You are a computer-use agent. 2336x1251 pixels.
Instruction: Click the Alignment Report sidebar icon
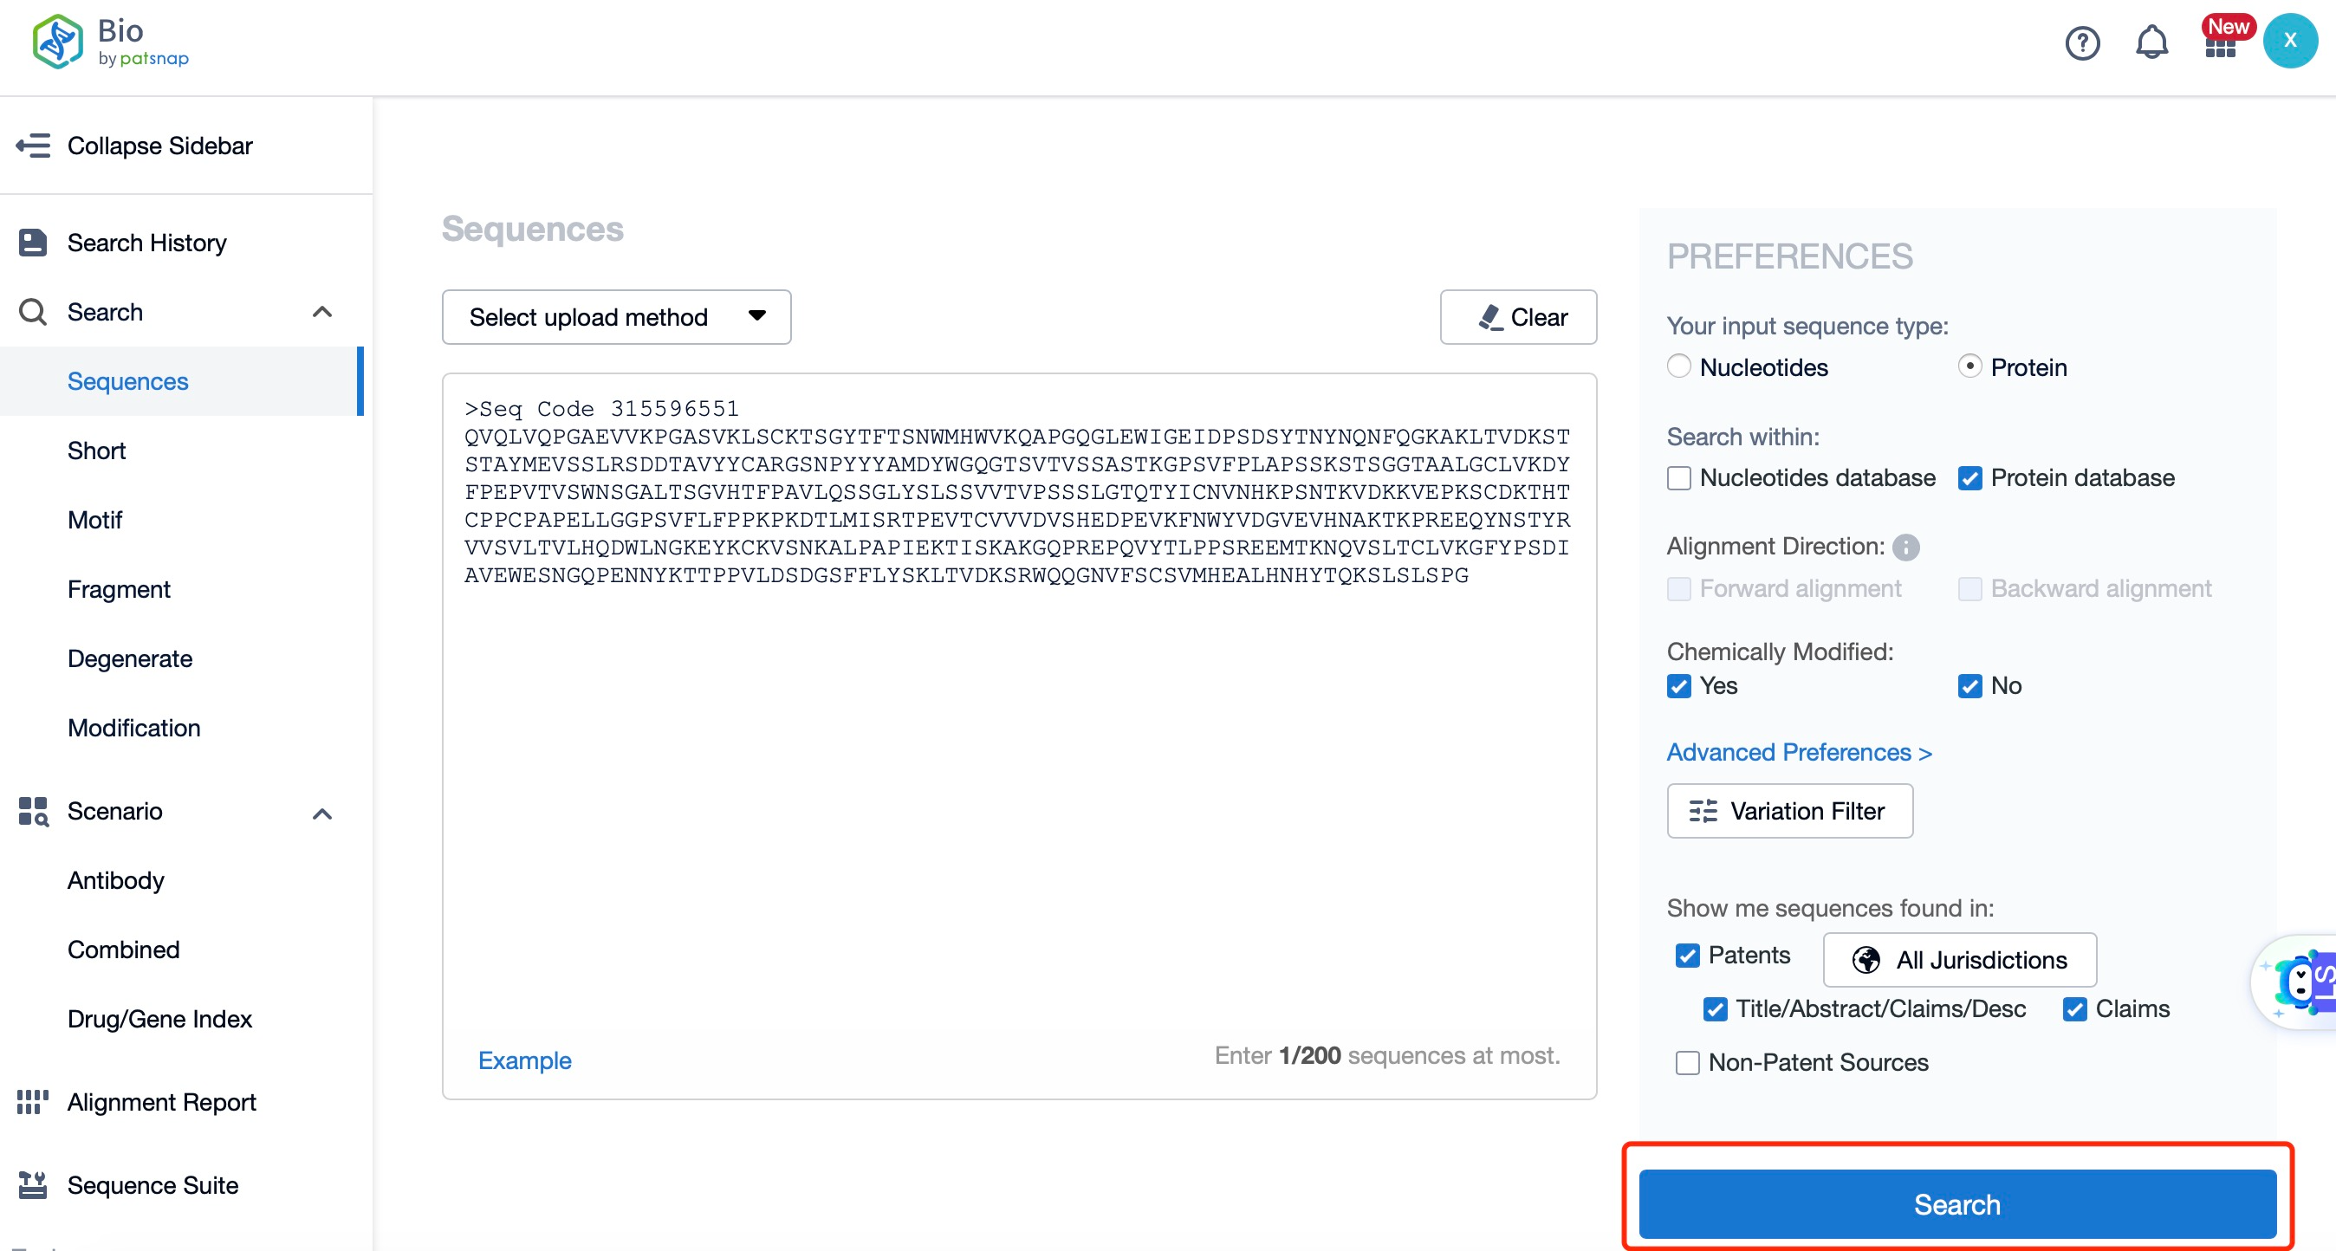34,1101
